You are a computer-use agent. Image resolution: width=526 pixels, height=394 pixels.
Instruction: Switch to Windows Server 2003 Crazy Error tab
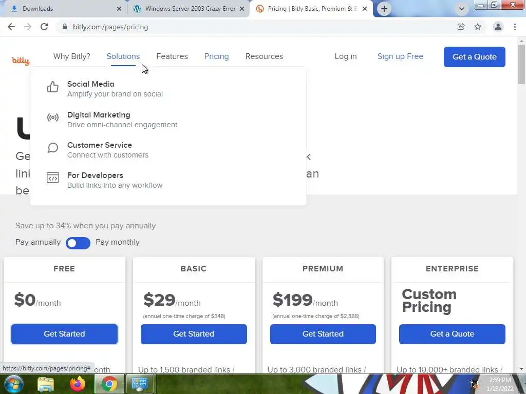188,9
